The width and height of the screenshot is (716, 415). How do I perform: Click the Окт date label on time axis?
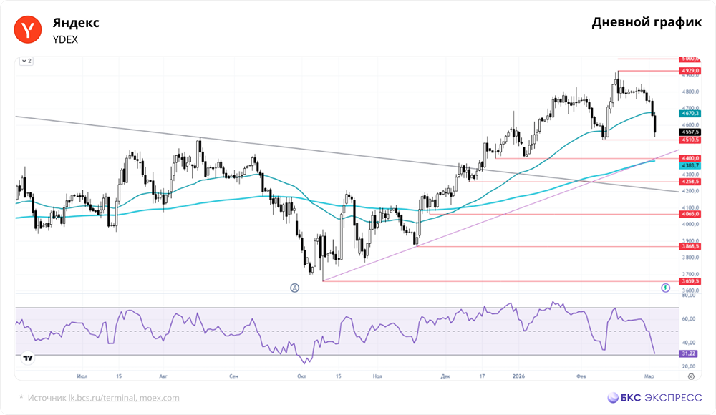pyautogui.click(x=301, y=376)
